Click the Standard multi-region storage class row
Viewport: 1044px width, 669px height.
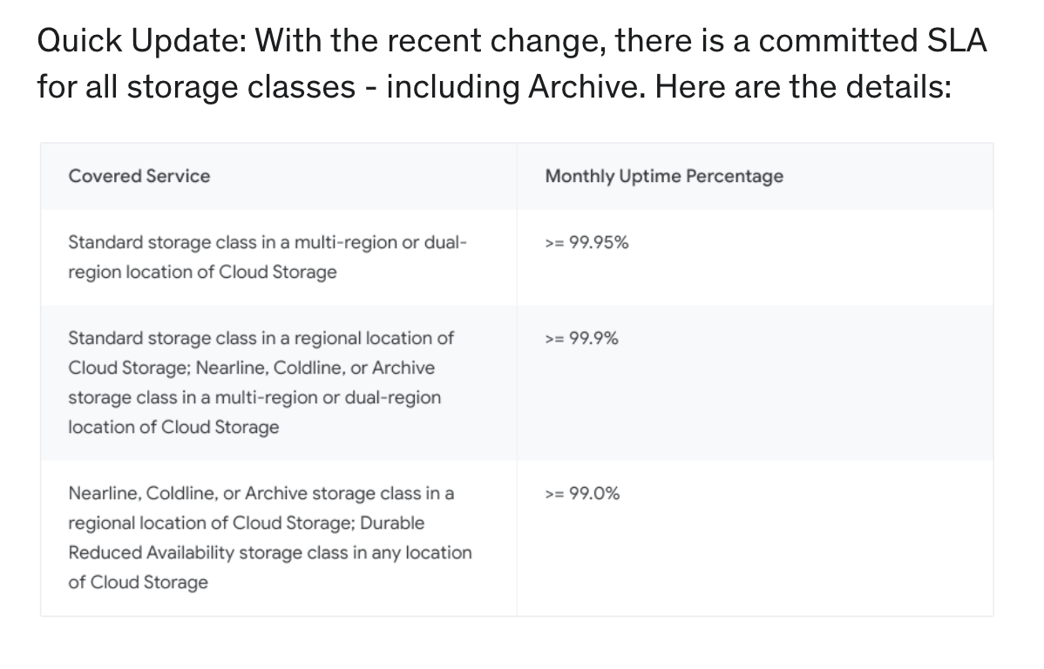[517, 258]
